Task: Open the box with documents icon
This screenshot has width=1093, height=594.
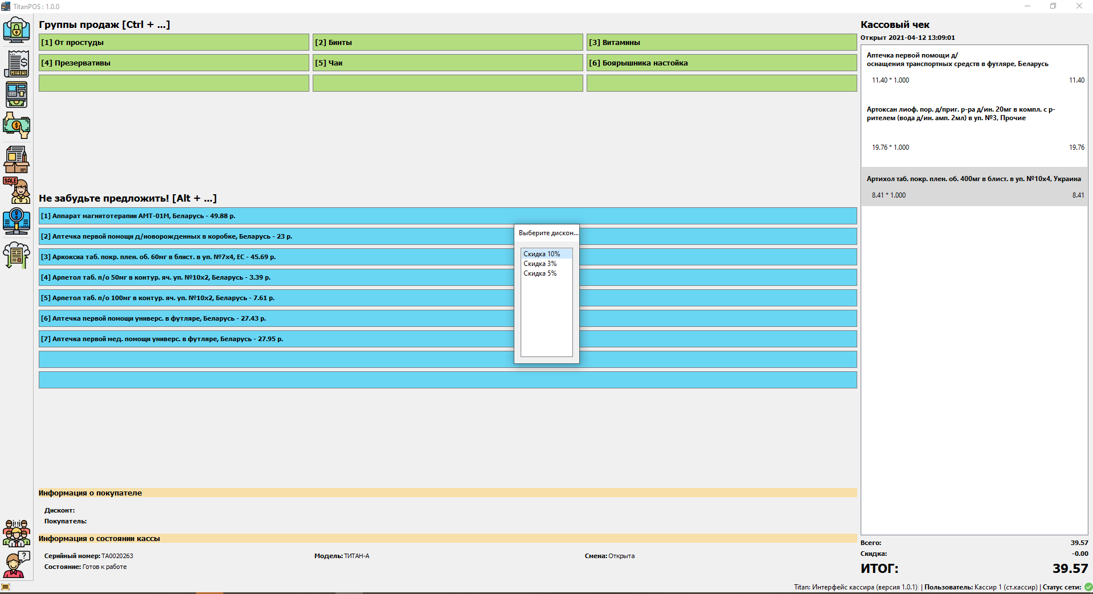Action: click(x=17, y=159)
